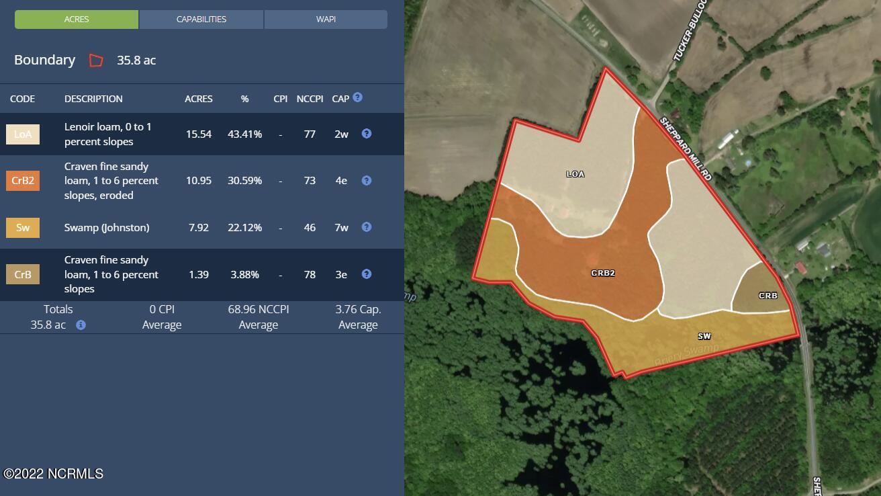Click the SW label on map
This screenshot has width=881, height=496.
click(704, 336)
